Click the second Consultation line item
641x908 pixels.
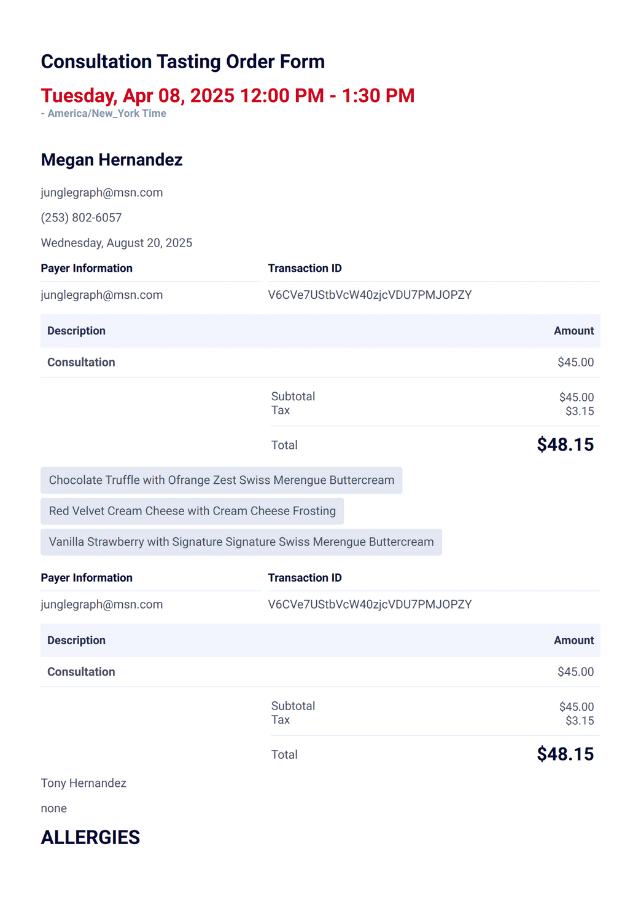81,672
